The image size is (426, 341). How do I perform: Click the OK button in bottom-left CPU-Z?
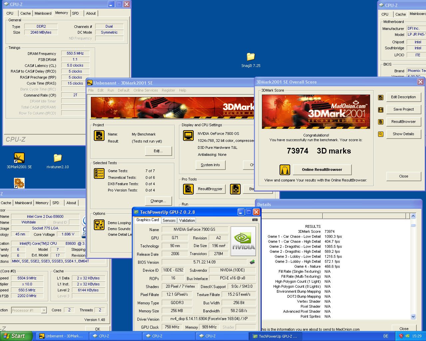click(x=98, y=329)
